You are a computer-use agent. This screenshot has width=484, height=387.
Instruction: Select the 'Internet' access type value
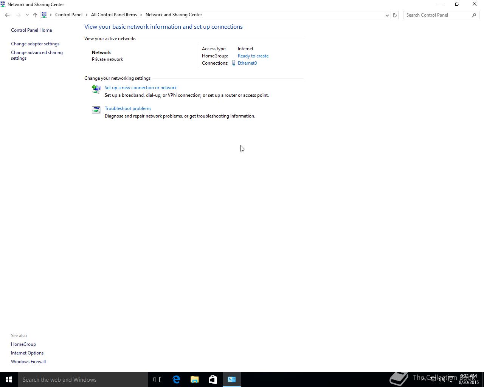pyautogui.click(x=245, y=49)
